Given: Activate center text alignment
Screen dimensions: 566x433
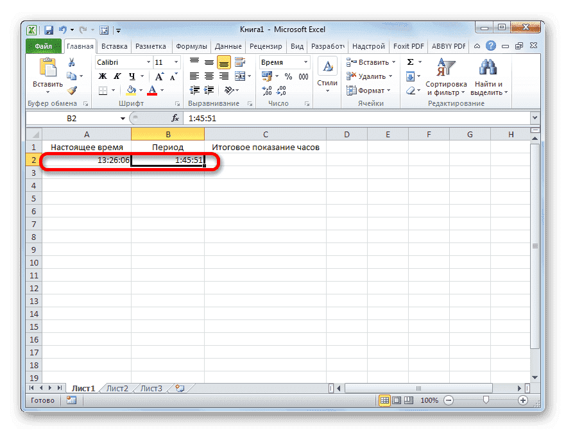Looking at the screenshot, I should 209,76.
